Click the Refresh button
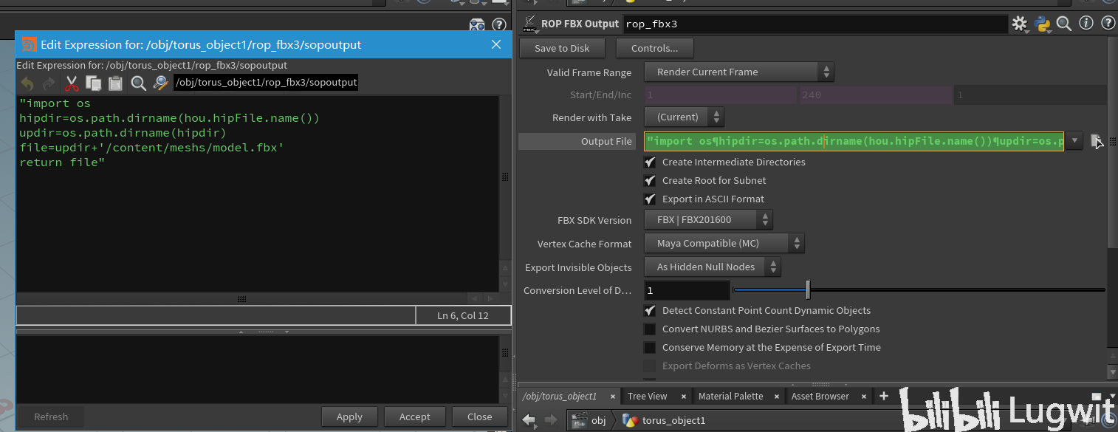The image size is (1118, 432). (51, 416)
